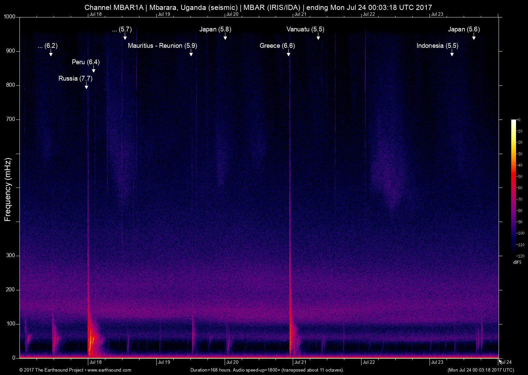This screenshot has height=375, width=528.
Task: Click the Jul 19 label on top axis
Action: (x=164, y=14)
